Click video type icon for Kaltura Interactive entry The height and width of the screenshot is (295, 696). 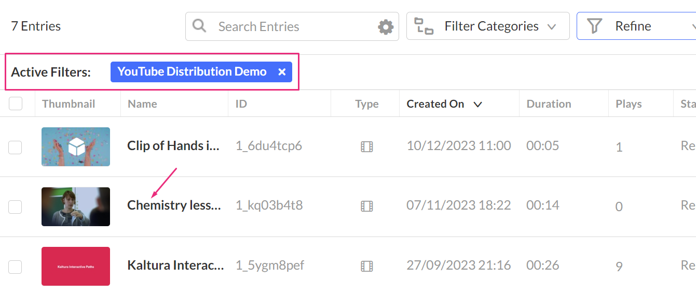pyautogui.click(x=366, y=266)
